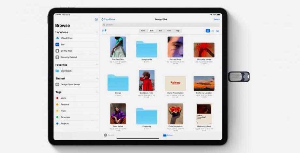
Task: Open Box location in sidebar
Action: (77, 44)
